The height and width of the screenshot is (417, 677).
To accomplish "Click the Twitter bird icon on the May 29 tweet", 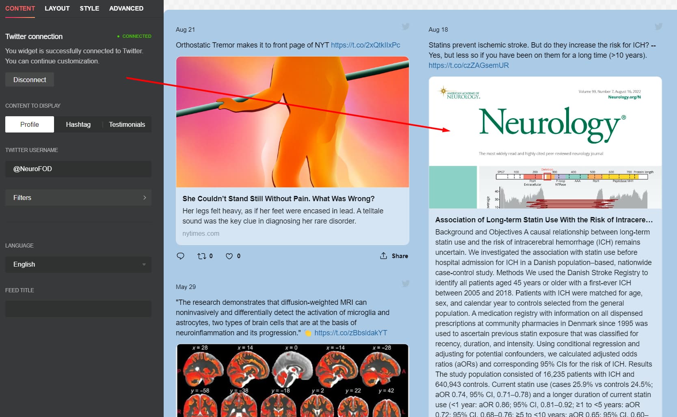I will pyautogui.click(x=405, y=284).
